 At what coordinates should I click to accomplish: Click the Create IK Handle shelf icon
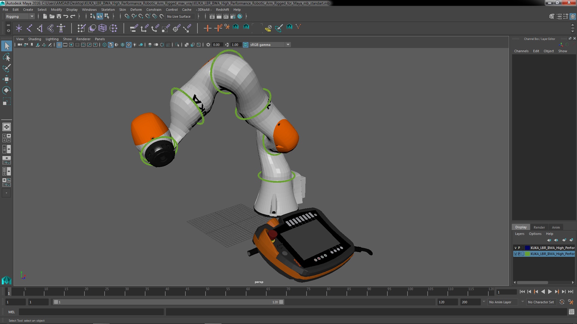40,28
